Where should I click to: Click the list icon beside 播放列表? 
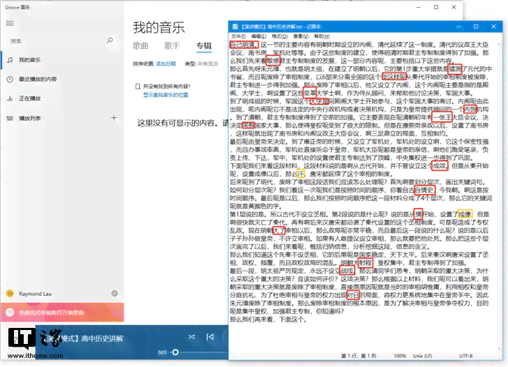(10, 118)
